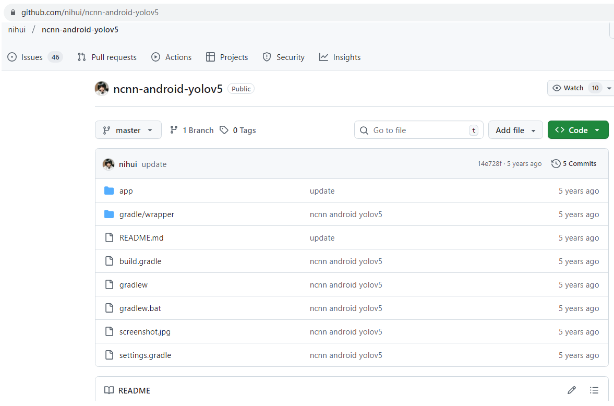
Task: Open commit message in build.gradle row
Action: coord(346,261)
